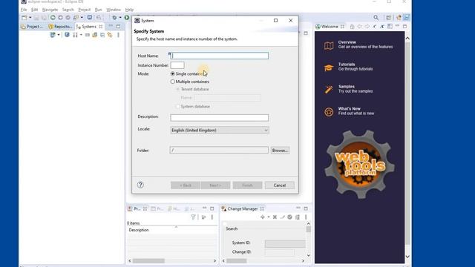475x267 pixels.
Task: Click the Instance Number field
Action: 177,65
